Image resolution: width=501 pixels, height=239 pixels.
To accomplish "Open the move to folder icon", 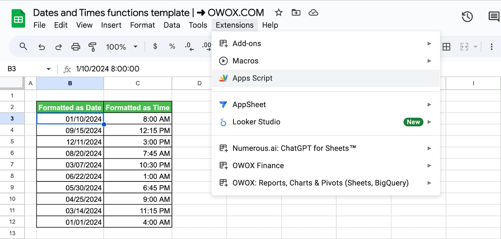I will (x=296, y=13).
